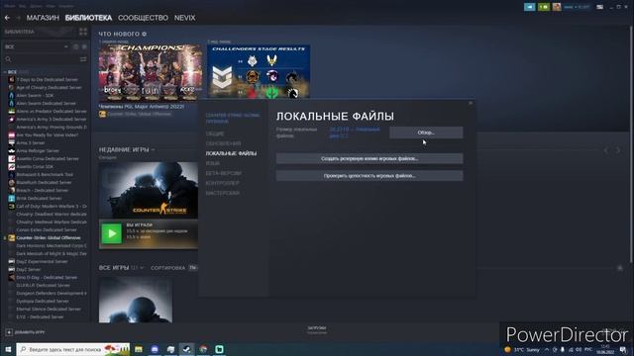
Task: Select DayZ Server entry
Action: click(x=29, y=270)
